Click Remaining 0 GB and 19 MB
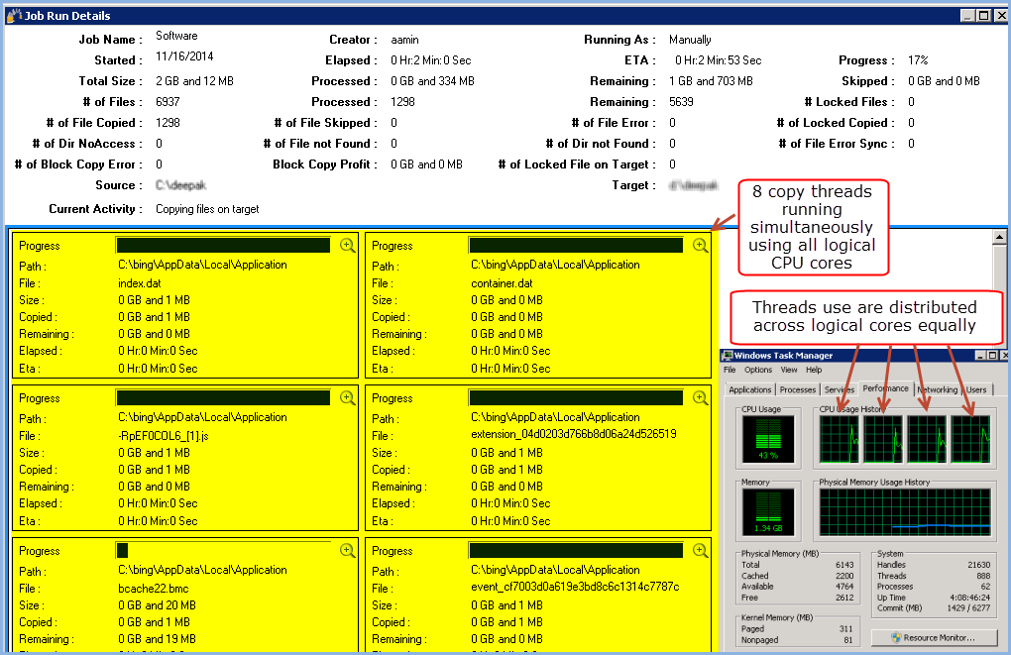The height and width of the screenshot is (655, 1011). [x=157, y=639]
